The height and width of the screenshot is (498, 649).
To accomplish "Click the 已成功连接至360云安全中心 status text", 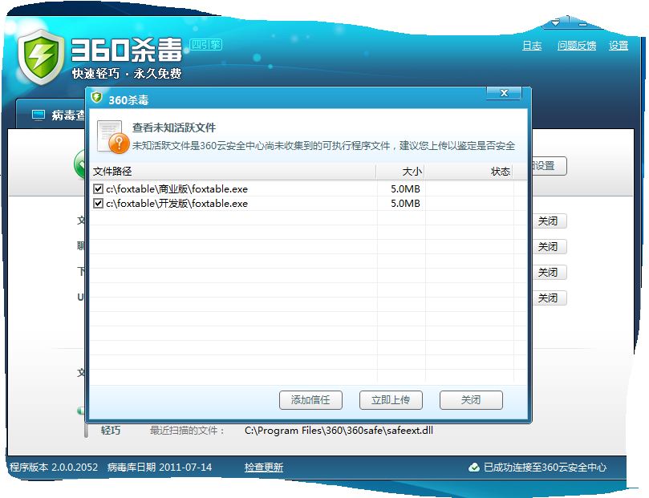I will 545,468.
